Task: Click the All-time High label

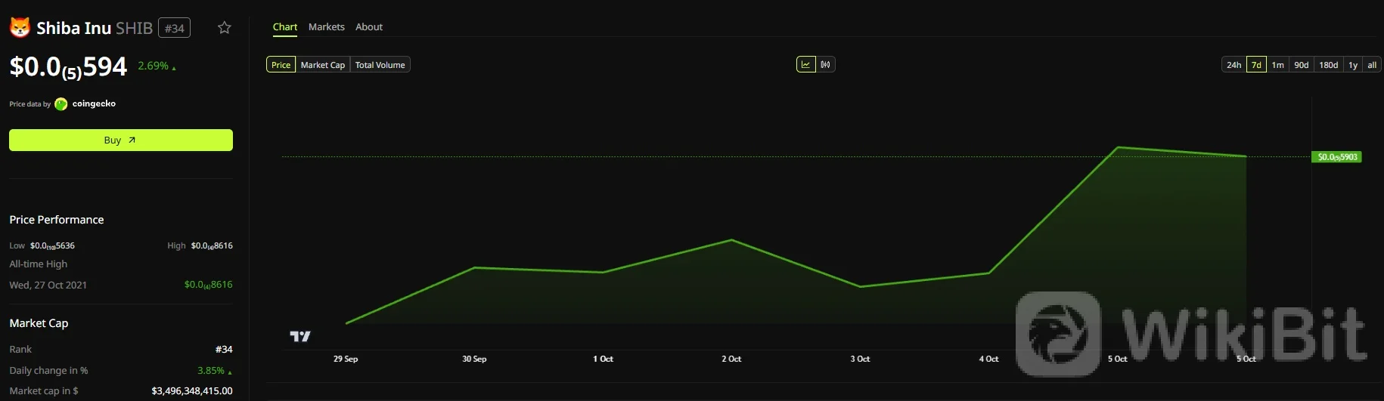Action: [x=38, y=264]
